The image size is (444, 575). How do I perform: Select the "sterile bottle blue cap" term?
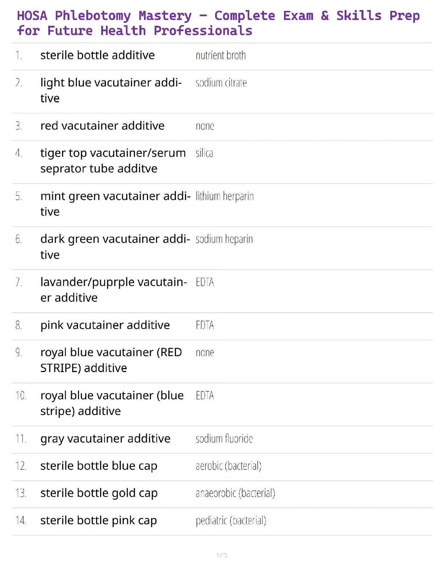[x=99, y=466]
